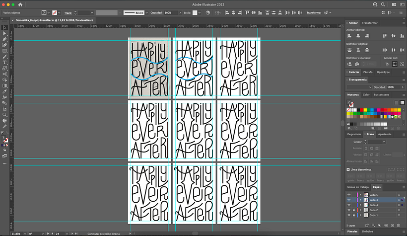The width and height of the screenshot is (407, 236).
Task: Expand the Capa 1 layer
Action: pyautogui.click(x=360, y=215)
